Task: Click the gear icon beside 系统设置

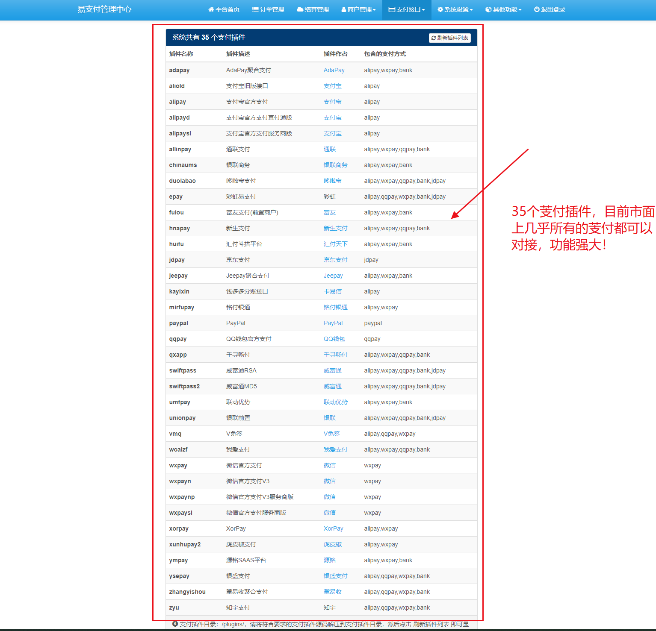Action: (440, 9)
